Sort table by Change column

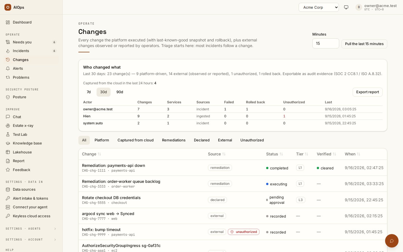[92, 154]
